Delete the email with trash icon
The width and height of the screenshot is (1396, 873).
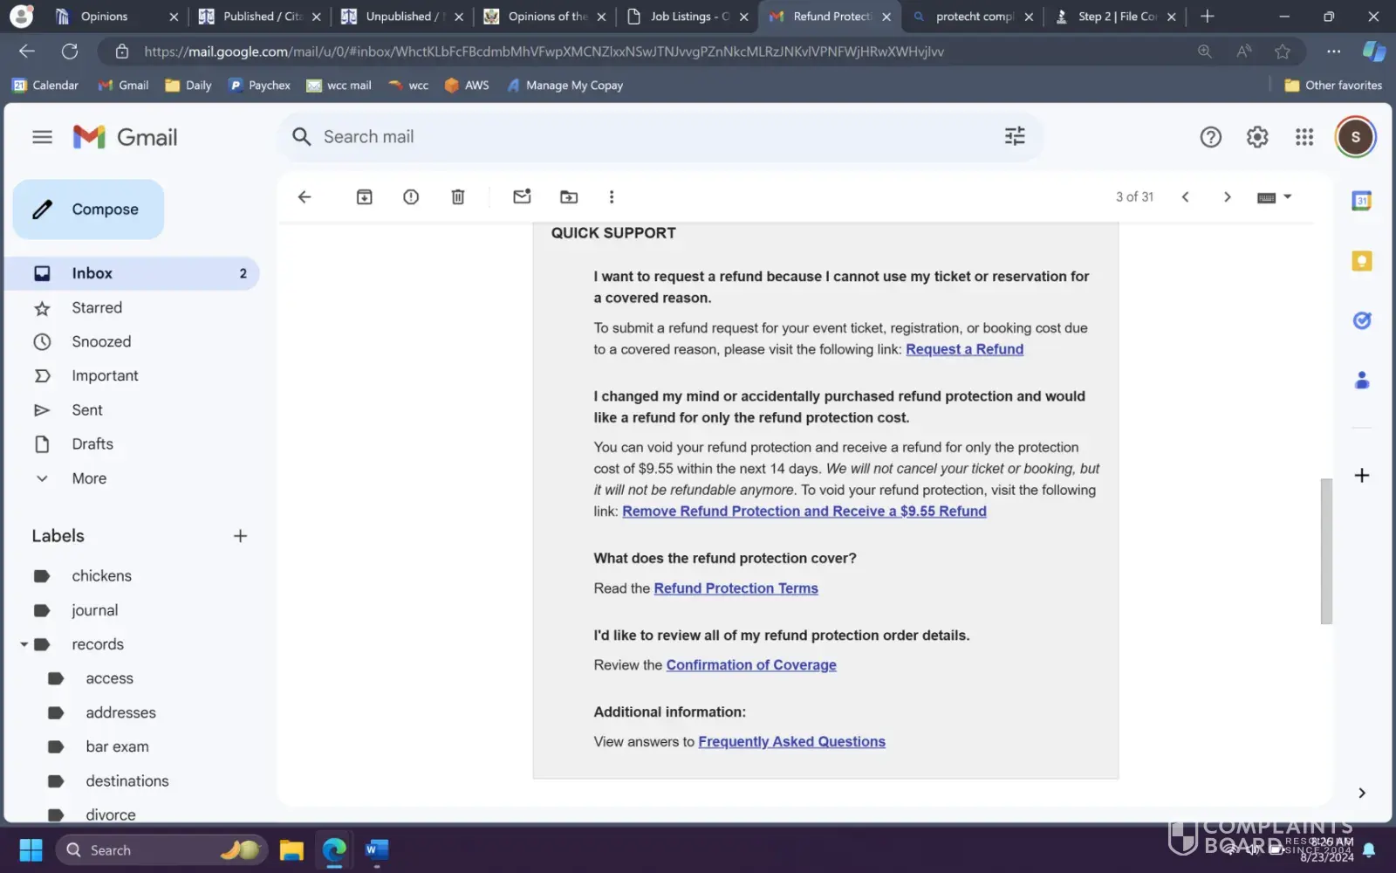[458, 197]
